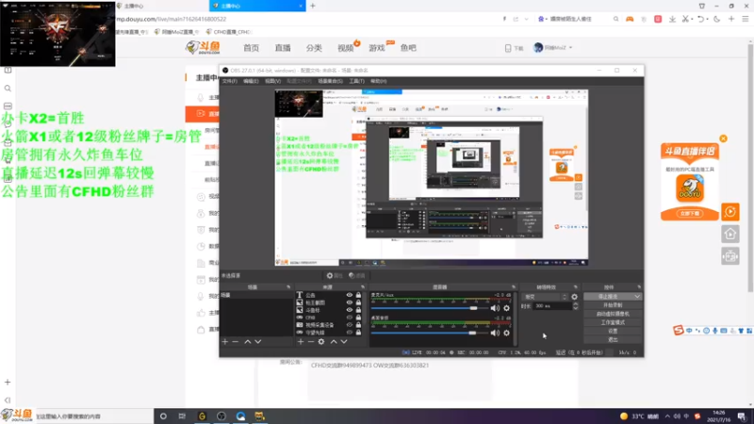The width and height of the screenshot is (754, 424).
Task: Open Task View on Windows taskbar
Action: [x=182, y=416]
